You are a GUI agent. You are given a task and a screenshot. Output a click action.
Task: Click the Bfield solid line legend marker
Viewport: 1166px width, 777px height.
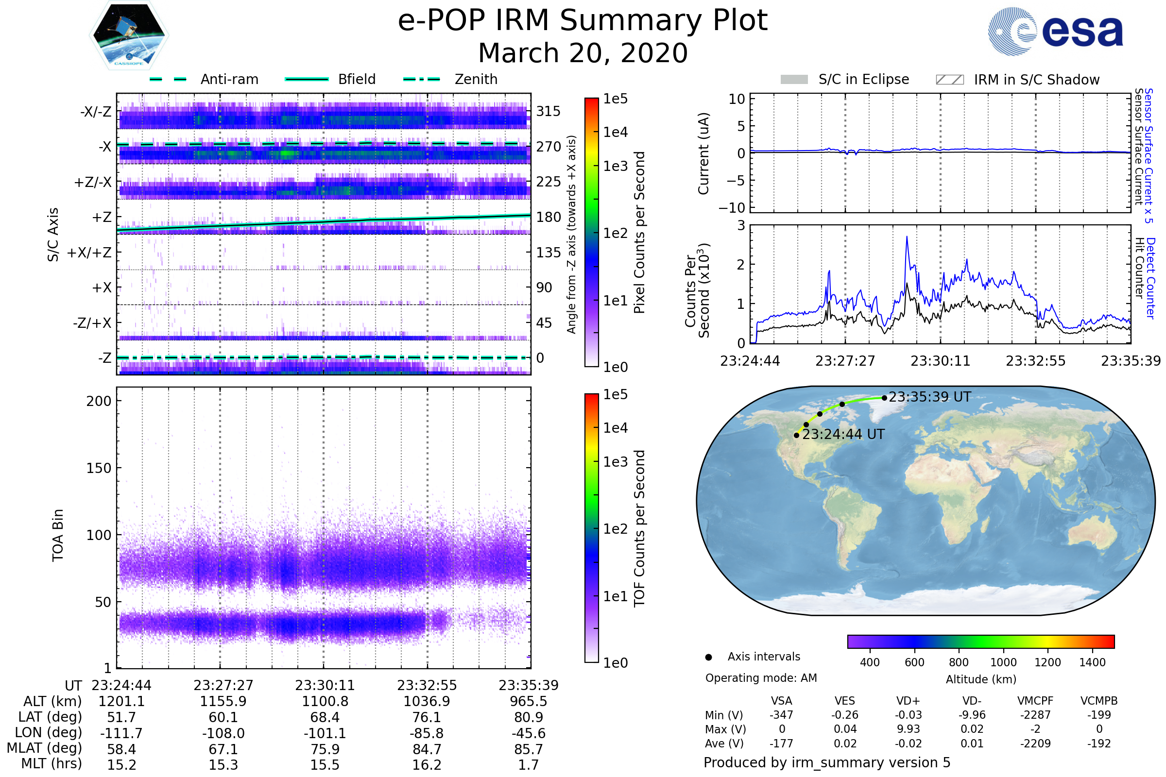pos(307,79)
